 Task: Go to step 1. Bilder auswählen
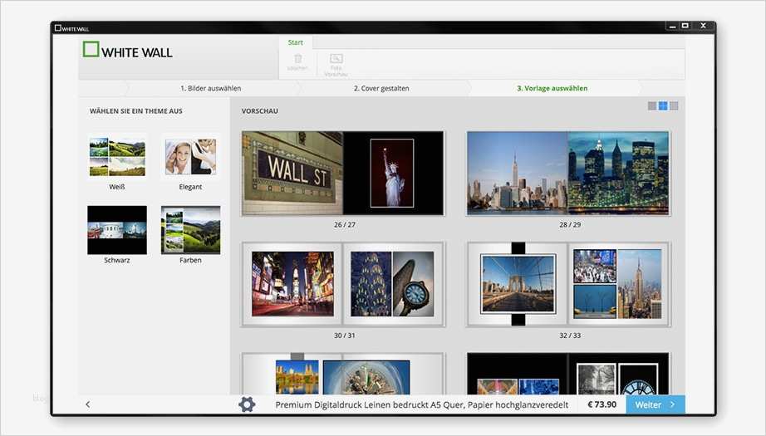210,88
